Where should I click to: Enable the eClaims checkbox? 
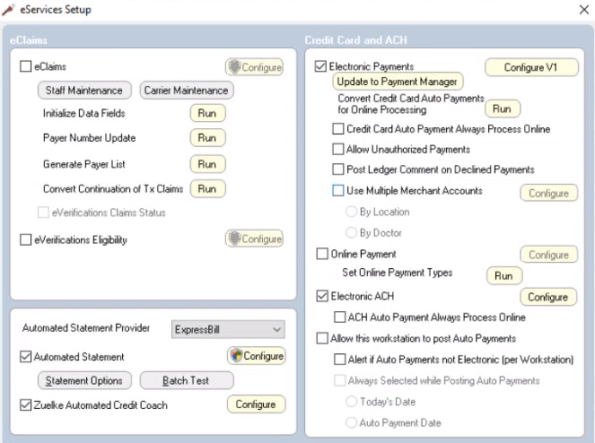click(x=26, y=66)
